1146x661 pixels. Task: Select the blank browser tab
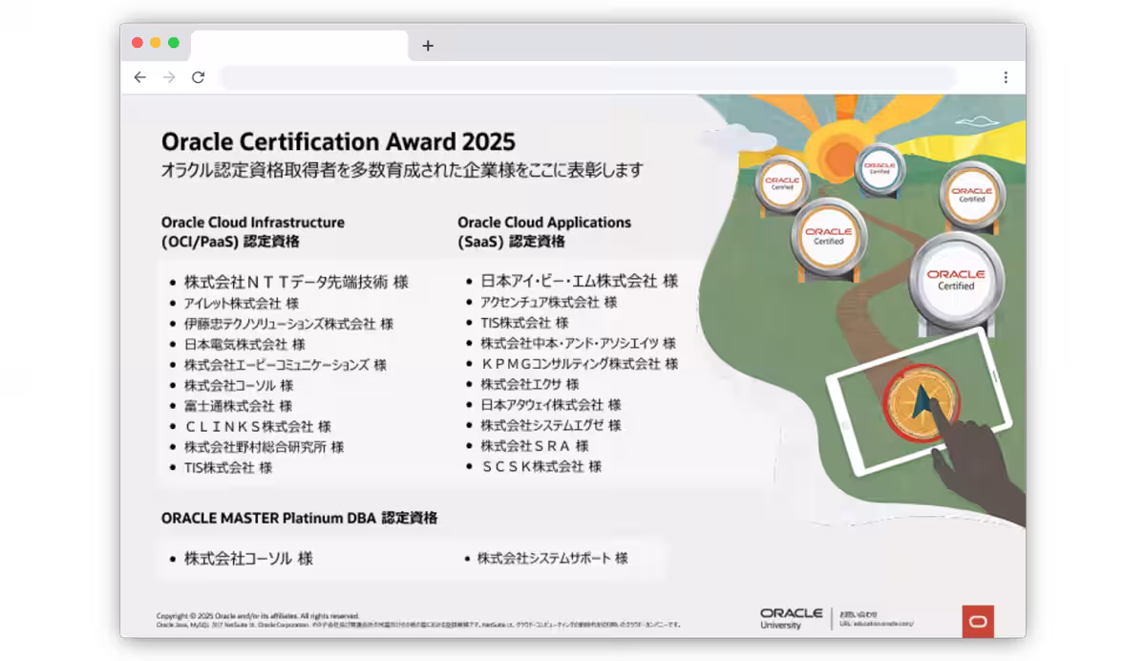pos(299,46)
